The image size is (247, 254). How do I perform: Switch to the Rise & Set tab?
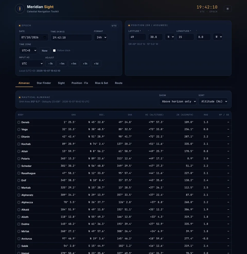(101, 83)
